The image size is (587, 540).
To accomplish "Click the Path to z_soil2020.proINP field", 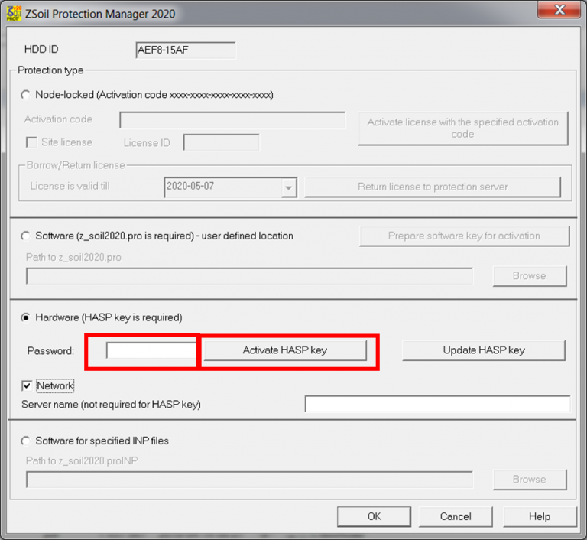I will pos(249,480).
